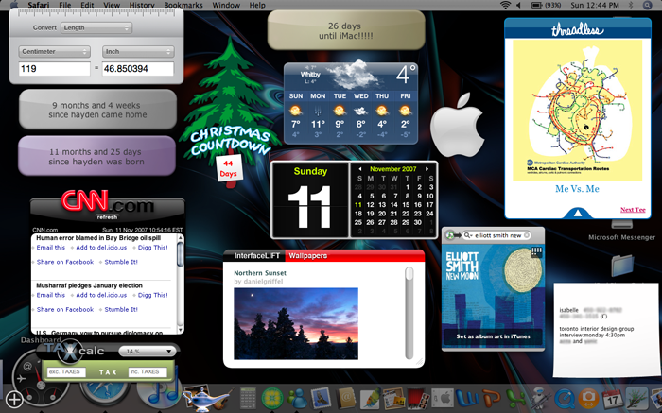Image resolution: width=662 pixels, height=413 pixels.
Task: Open the Convert Length dropdown
Action: 96,27
